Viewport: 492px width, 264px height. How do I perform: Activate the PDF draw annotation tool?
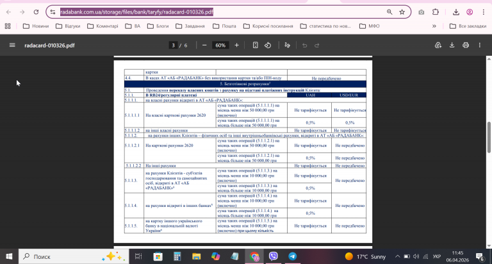click(287, 45)
